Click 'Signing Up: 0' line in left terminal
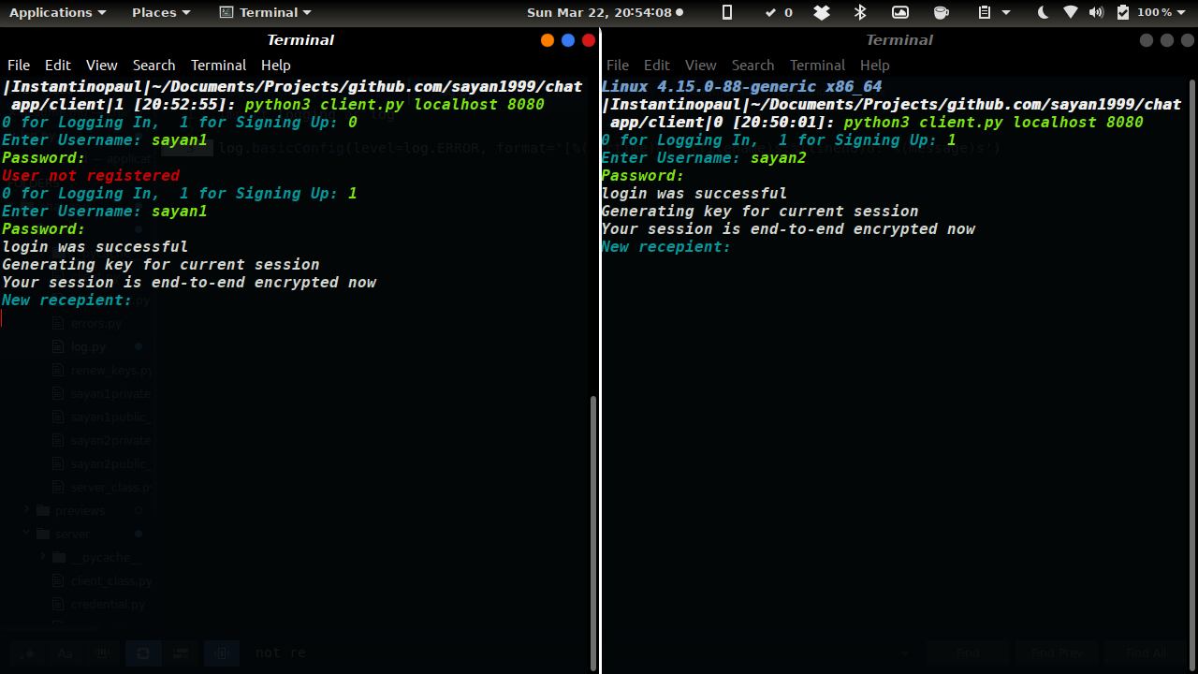 (180, 123)
